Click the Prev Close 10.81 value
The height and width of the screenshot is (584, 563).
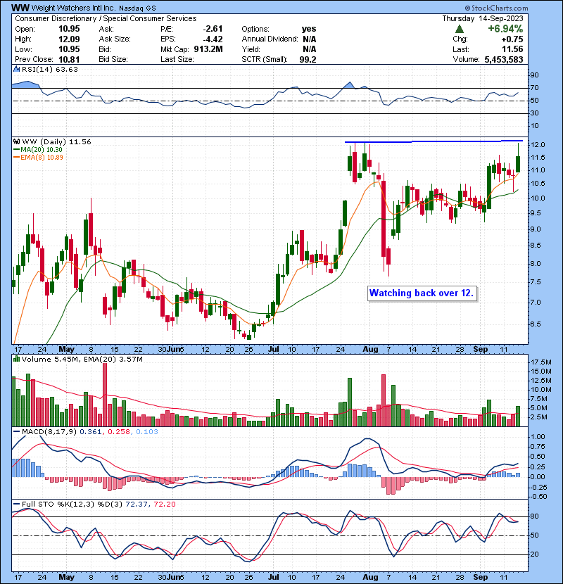coord(69,60)
